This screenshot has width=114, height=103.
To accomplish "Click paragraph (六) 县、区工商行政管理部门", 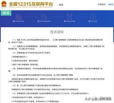I will [x=37, y=86].
